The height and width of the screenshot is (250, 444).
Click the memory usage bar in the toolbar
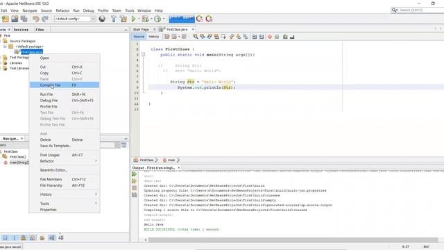coord(182,19)
